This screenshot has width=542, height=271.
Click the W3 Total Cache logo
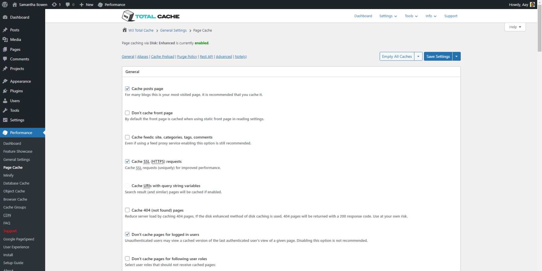coord(151,16)
